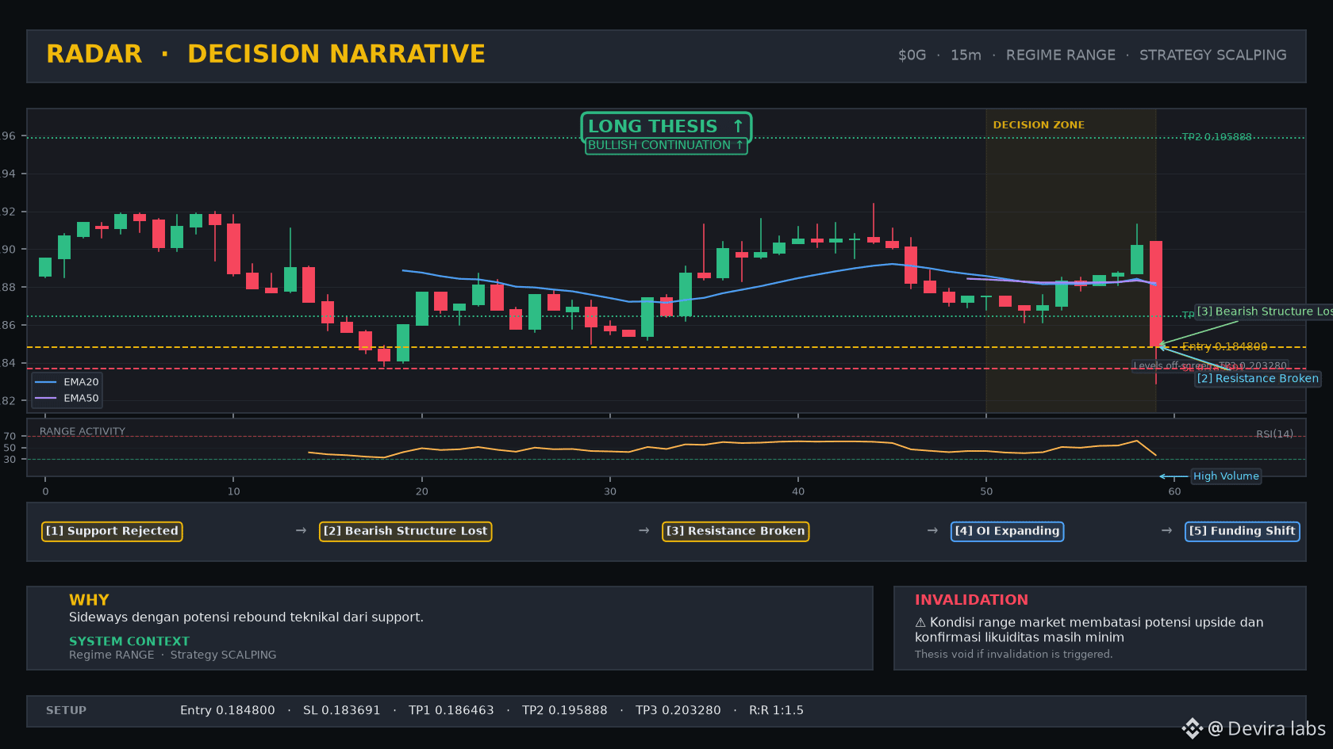Click the EMA50 purple legend swatch
Image resolution: width=1333 pixels, height=749 pixels.
point(45,399)
